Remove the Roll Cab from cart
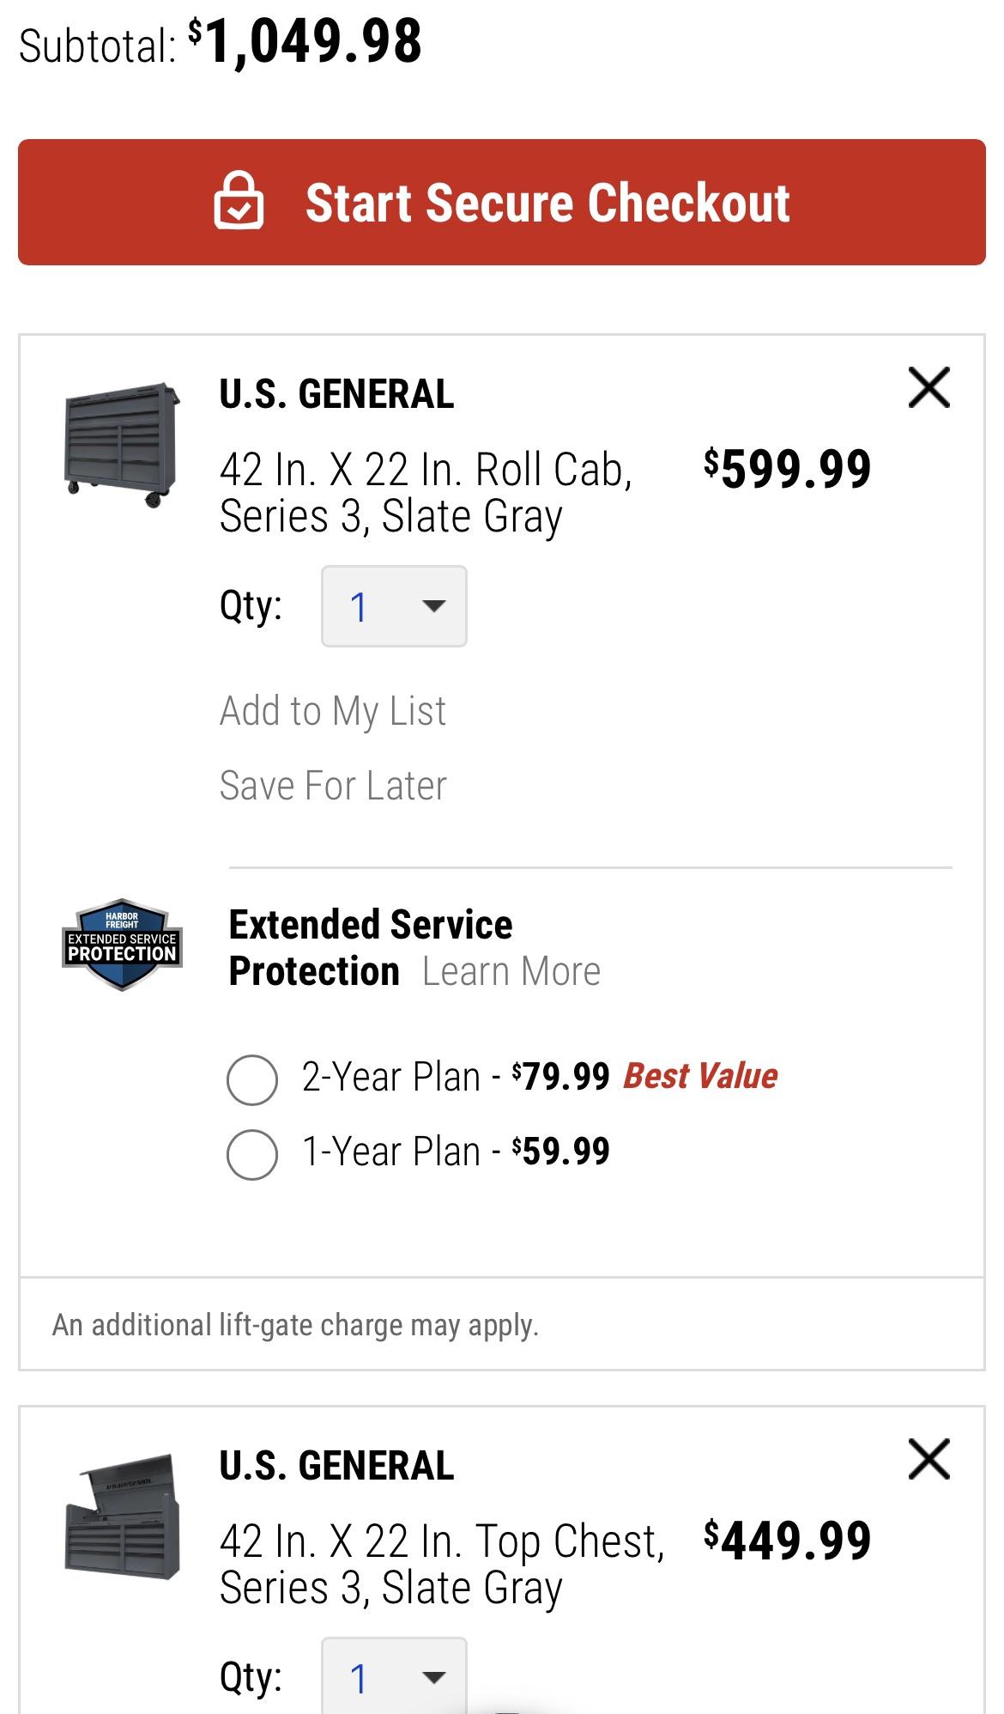1004x1714 pixels. [x=929, y=388]
